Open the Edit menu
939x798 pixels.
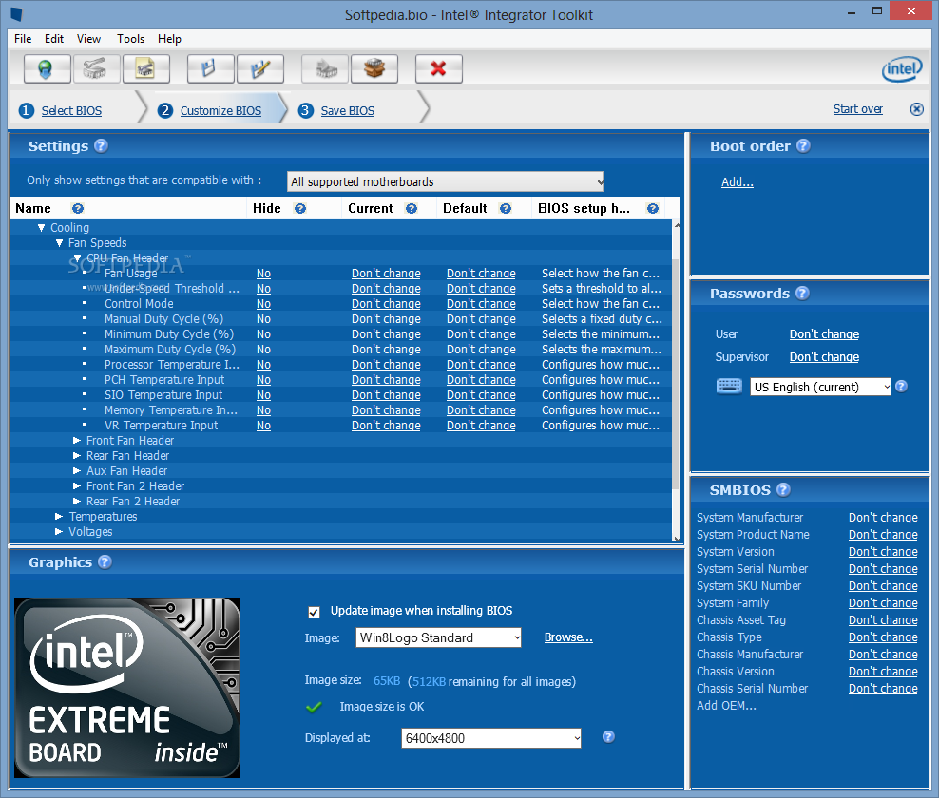tap(54, 39)
